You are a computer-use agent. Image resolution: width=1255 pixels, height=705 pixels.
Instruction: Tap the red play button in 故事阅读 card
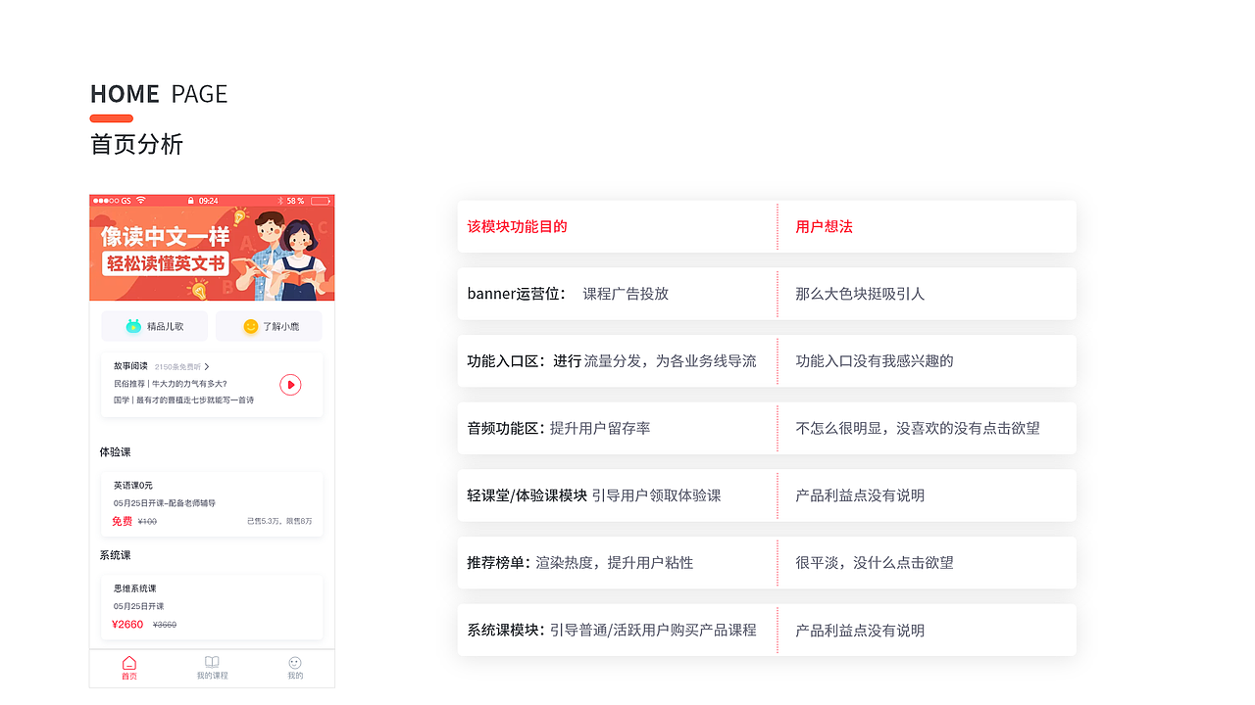(290, 385)
